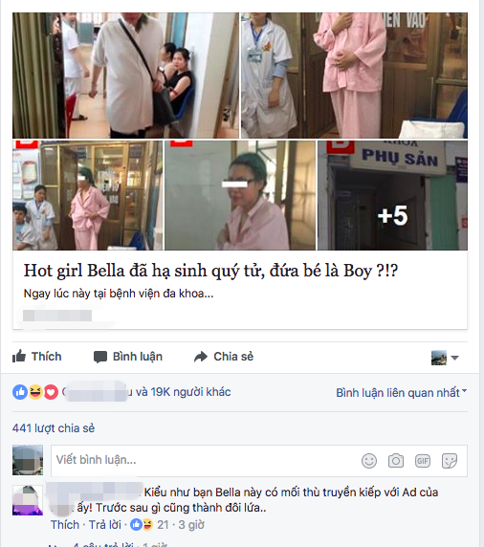Open the 441 lượt chia sẻ link
Image resolution: width=484 pixels, height=547 pixels.
(x=54, y=428)
